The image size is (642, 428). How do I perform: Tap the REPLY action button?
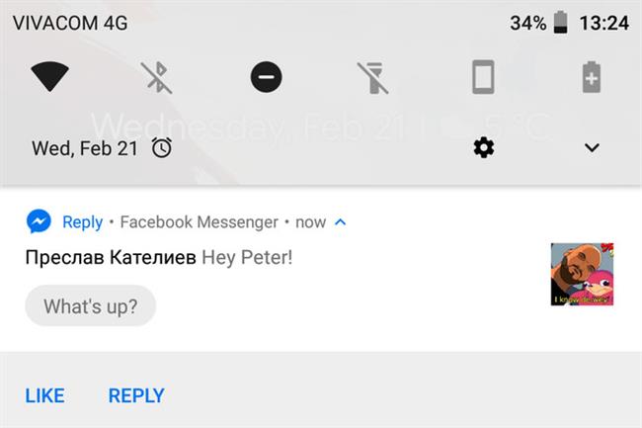pyautogui.click(x=136, y=395)
